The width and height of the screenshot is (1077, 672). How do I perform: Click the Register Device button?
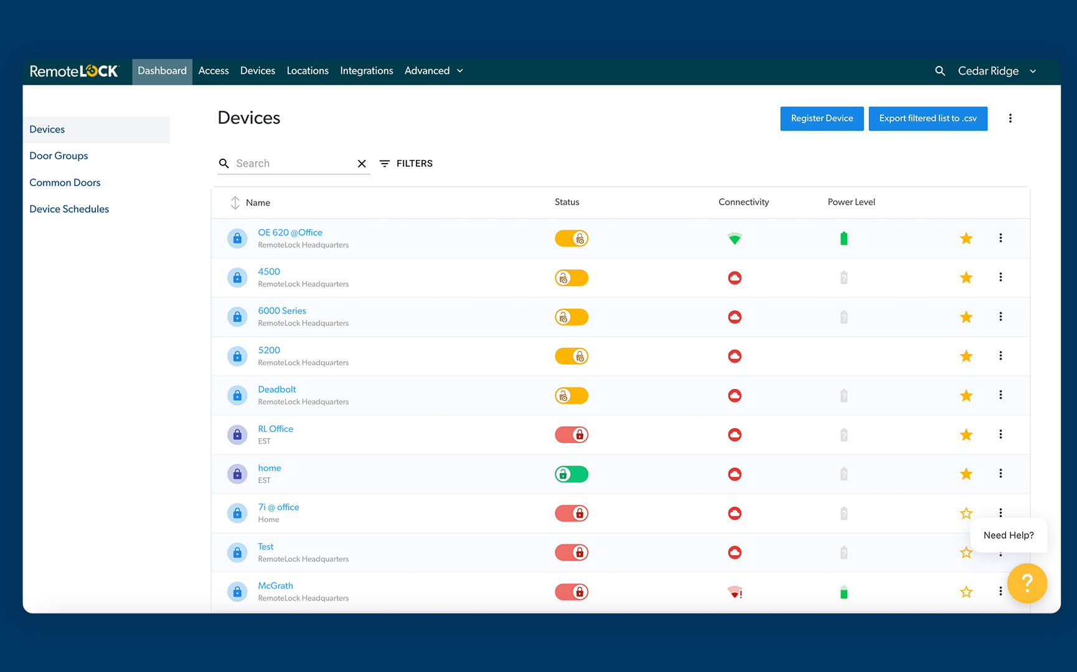click(821, 118)
